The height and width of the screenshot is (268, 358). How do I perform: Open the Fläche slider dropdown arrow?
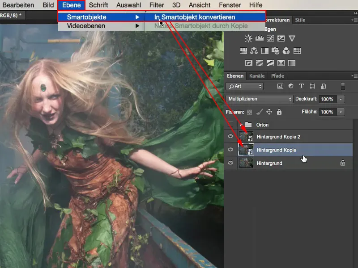point(341,112)
